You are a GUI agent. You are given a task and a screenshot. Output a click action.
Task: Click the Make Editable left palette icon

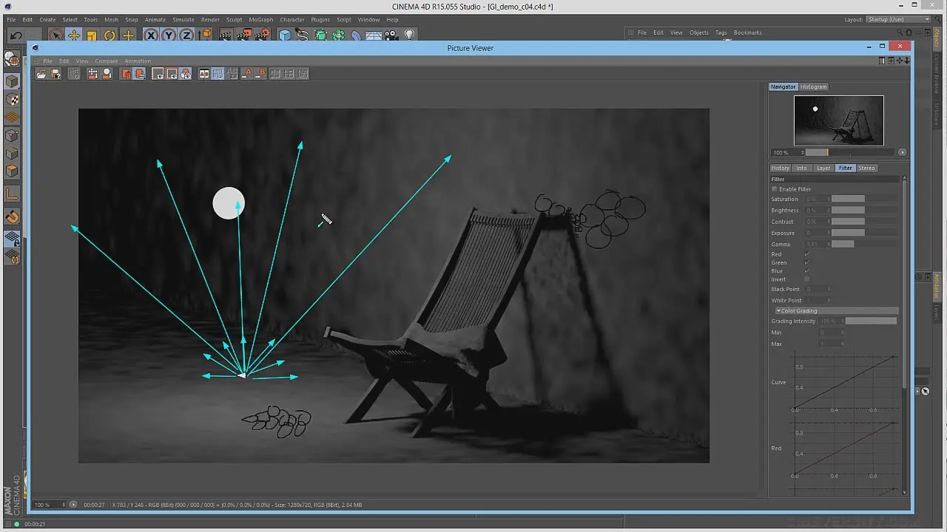tap(12, 59)
